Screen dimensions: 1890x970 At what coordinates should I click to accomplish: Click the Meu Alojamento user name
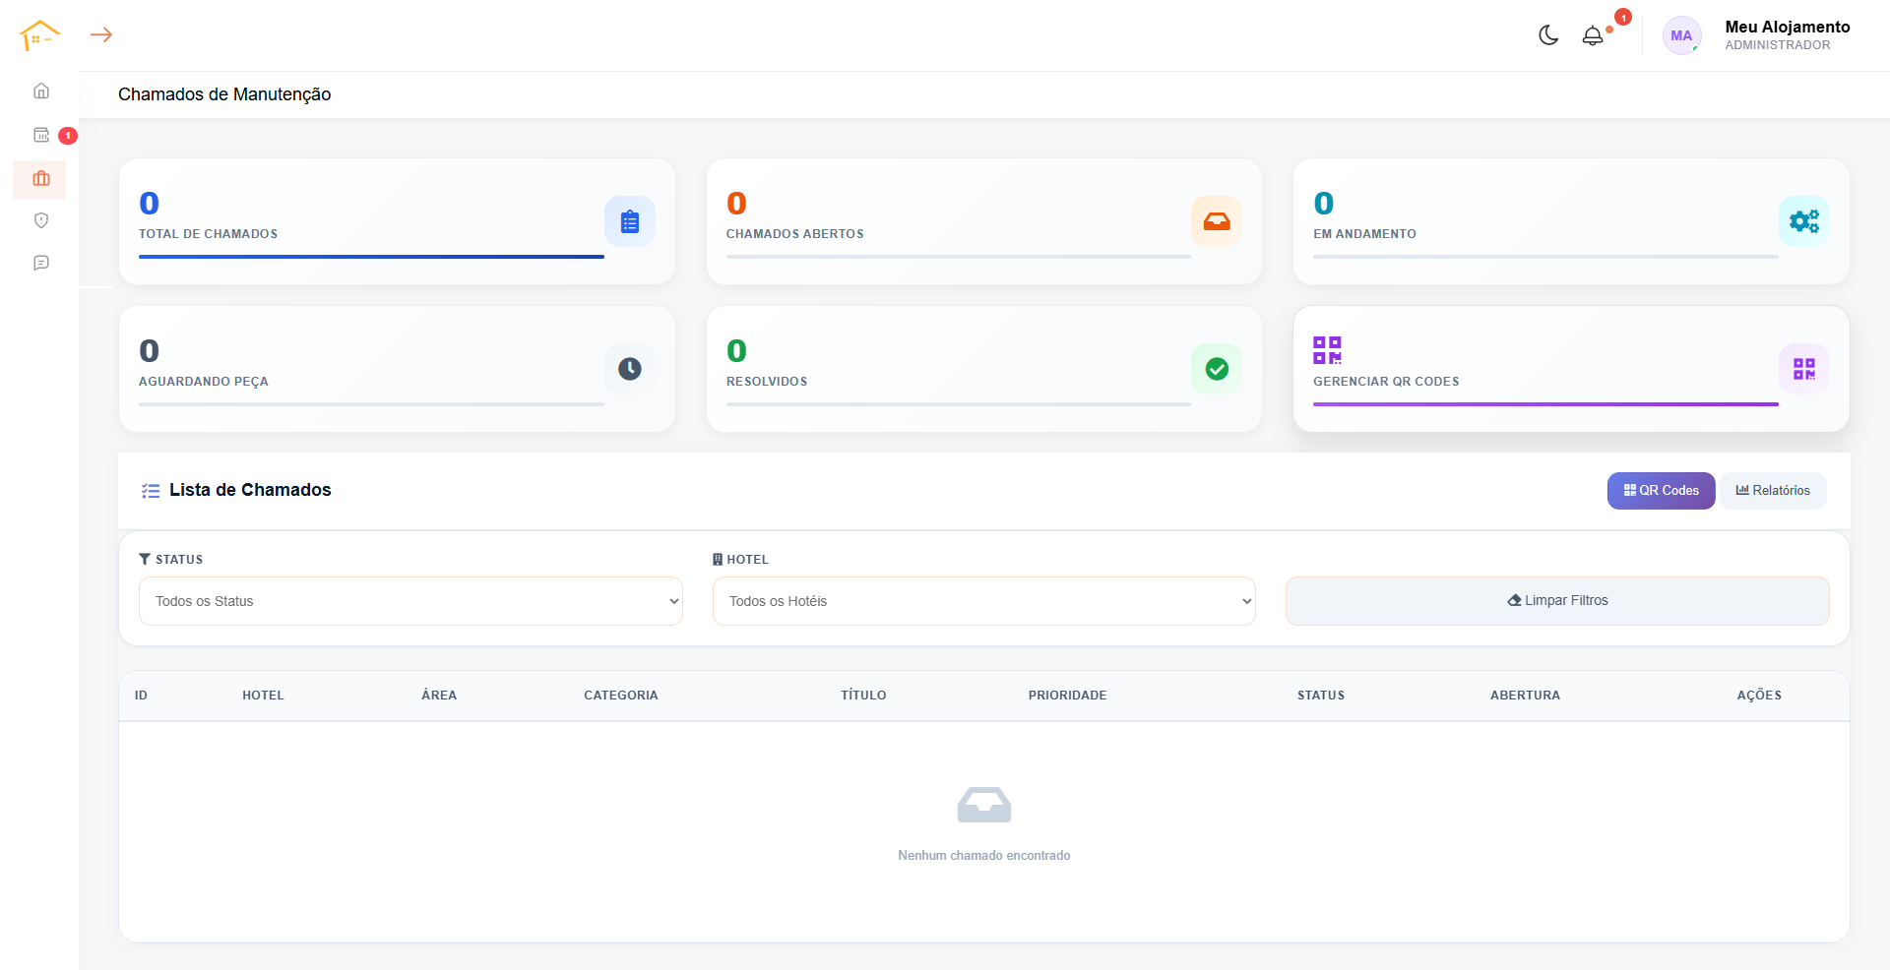1788,28
